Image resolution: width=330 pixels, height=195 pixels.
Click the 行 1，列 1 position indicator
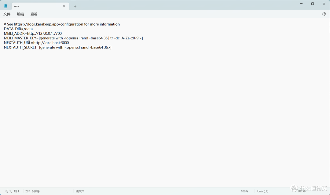pos(12,191)
